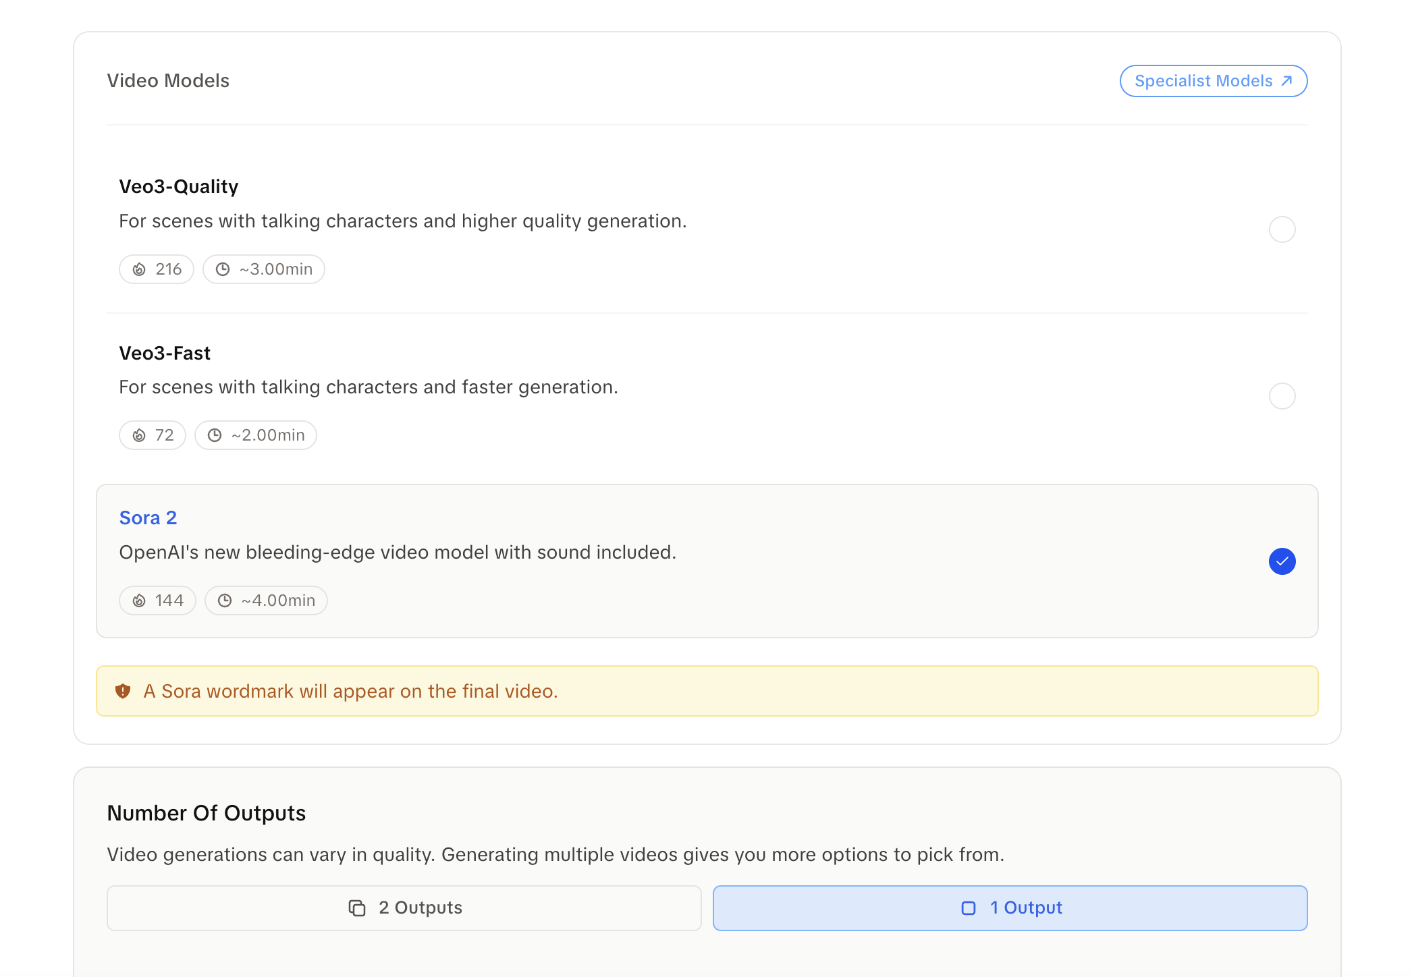
Task: Click the Sora wordmark warning banner
Action: pyautogui.click(x=707, y=691)
